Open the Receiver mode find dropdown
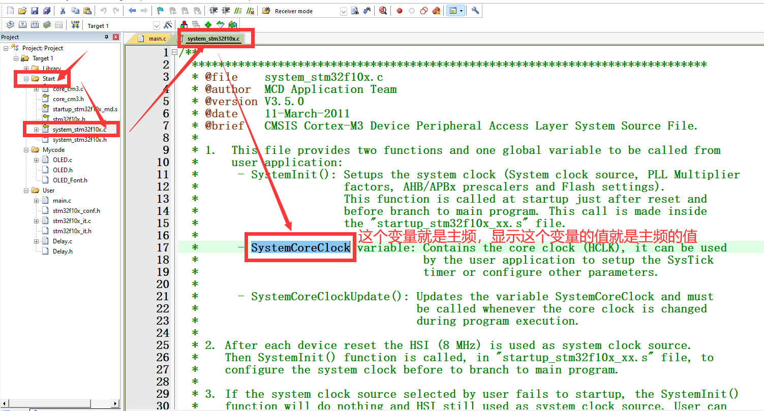Screen dimensions: 764x411 343,11
